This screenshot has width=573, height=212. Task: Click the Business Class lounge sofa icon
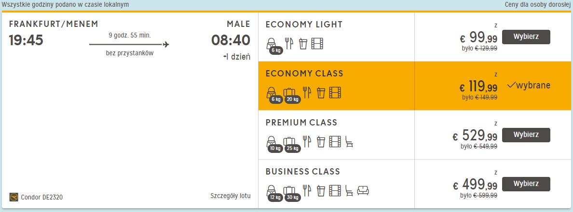[363, 191]
